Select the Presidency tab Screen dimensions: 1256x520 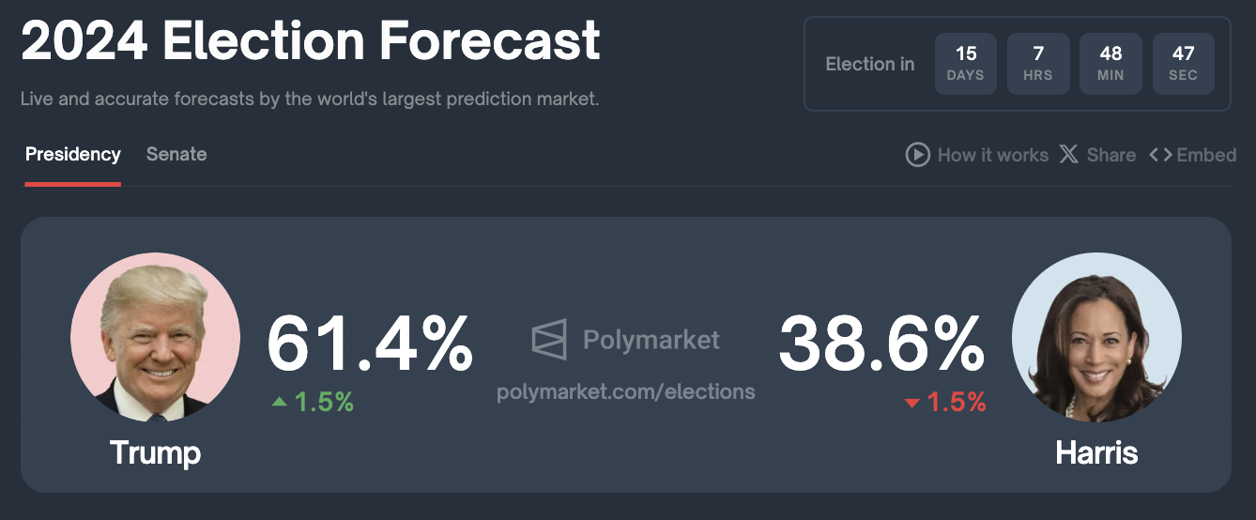(x=73, y=154)
